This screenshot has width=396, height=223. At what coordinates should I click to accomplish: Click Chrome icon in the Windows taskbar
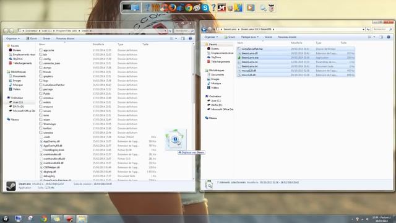coord(44,219)
